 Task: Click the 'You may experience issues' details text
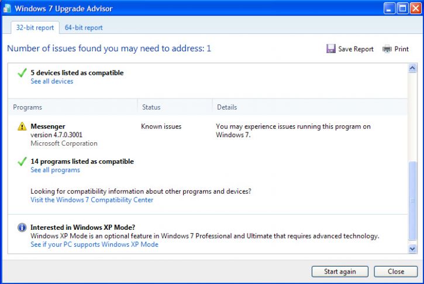click(x=293, y=131)
